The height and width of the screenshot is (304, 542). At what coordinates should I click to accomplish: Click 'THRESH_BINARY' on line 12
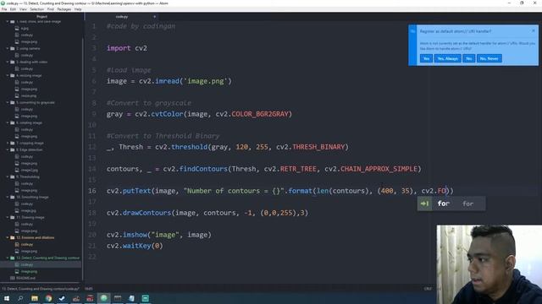point(318,147)
